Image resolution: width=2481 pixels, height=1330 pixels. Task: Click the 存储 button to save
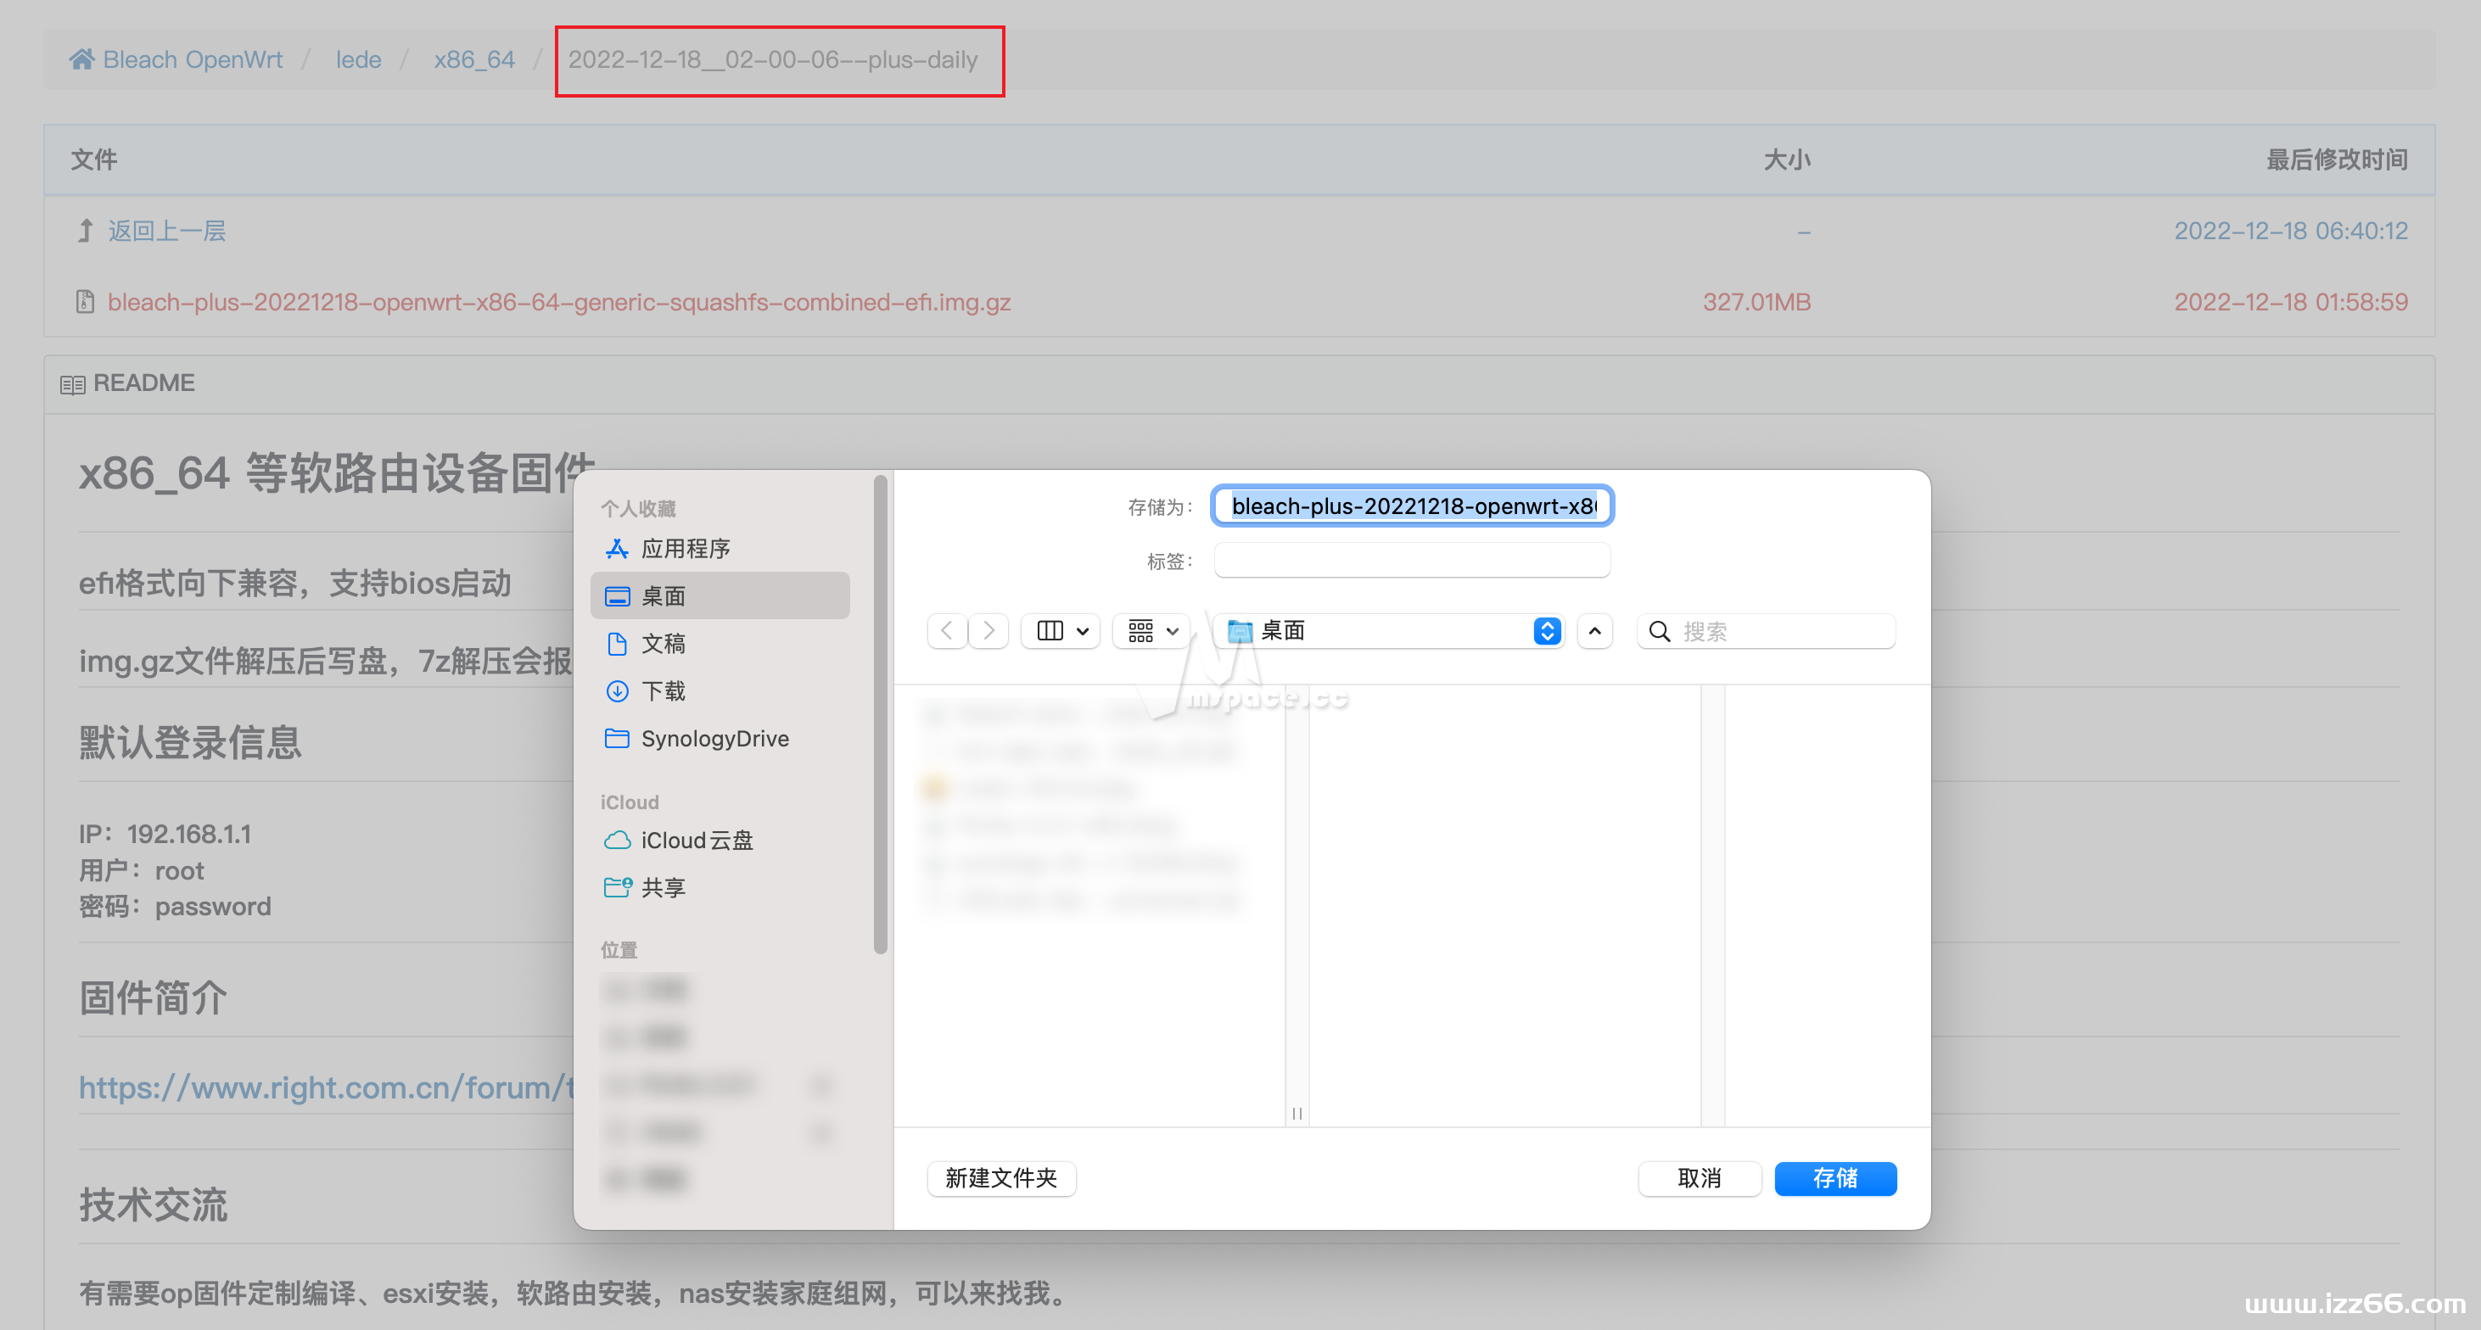pyautogui.click(x=1834, y=1179)
